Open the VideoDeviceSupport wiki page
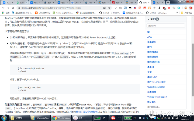 pyautogui.click(x=157, y=97)
